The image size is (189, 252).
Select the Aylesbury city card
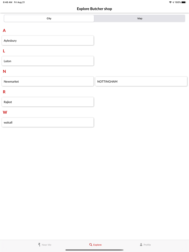click(48, 40)
